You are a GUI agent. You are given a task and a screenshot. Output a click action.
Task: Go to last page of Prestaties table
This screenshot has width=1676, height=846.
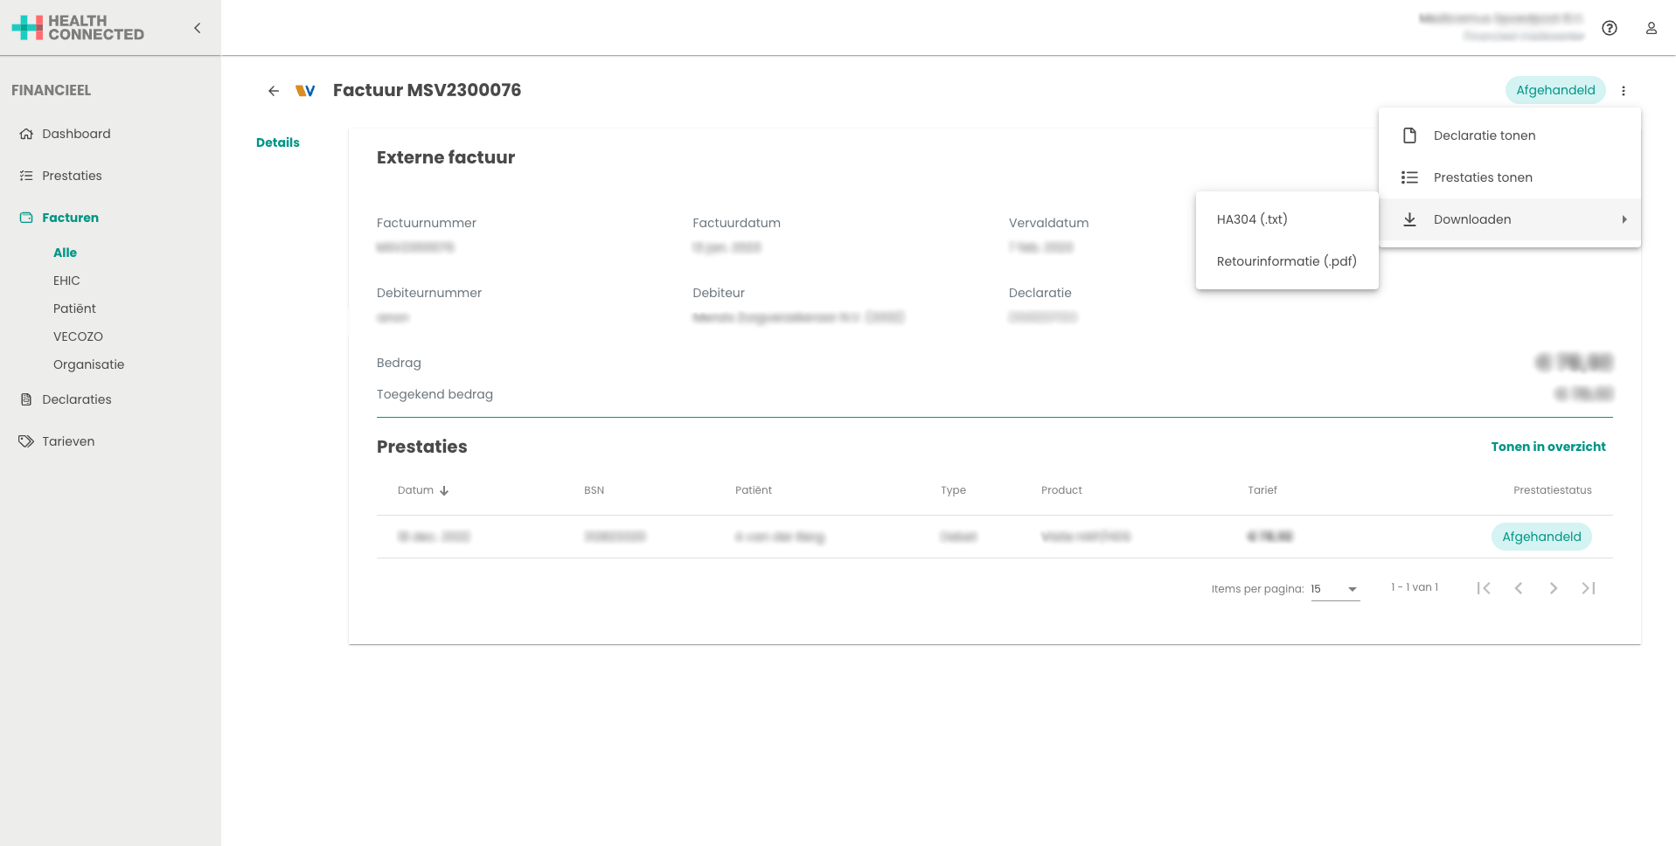[1588, 588]
